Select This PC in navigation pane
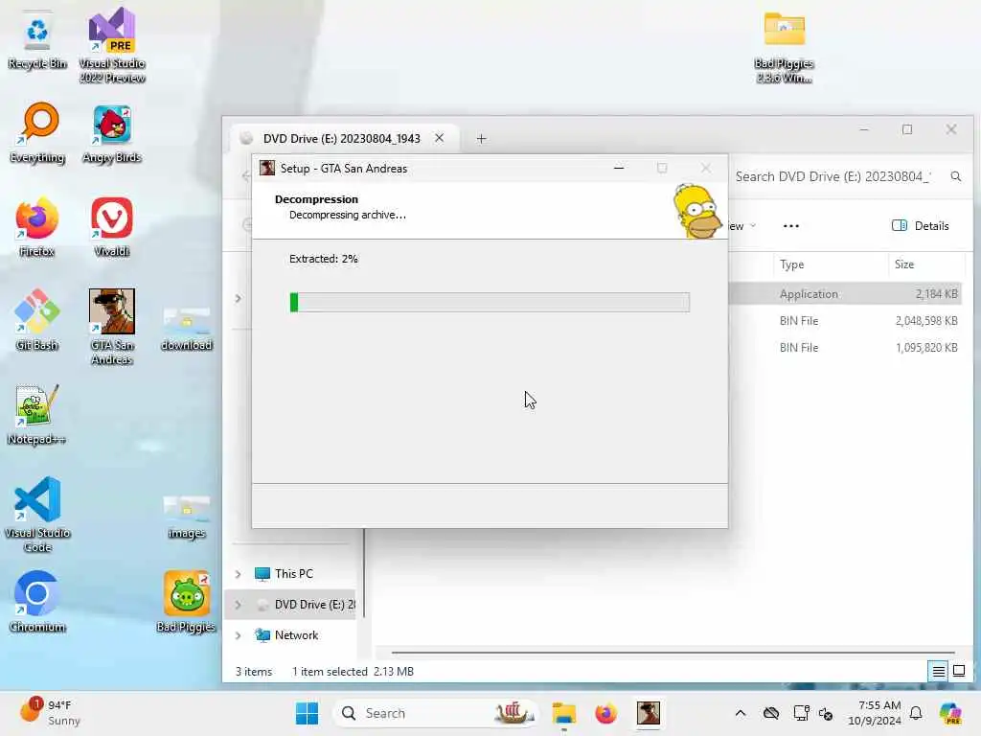981x736 pixels. click(x=293, y=574)
